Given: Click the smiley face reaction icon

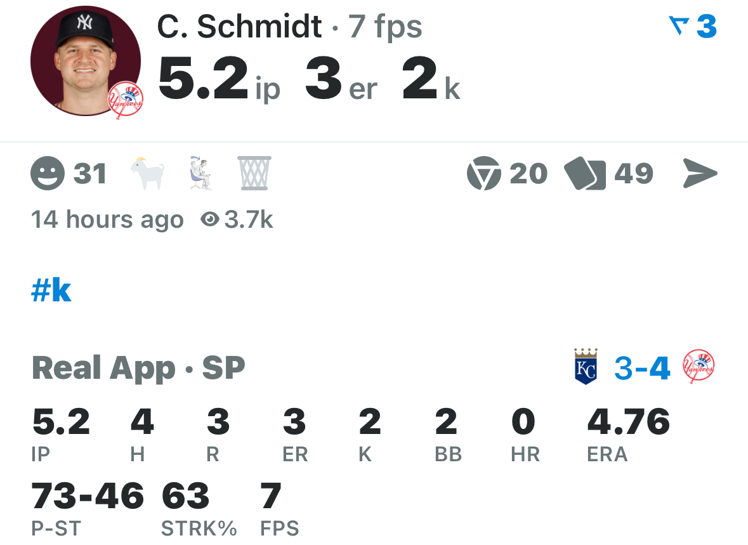Looking at the screenshot, I should (x=47, y=173).
